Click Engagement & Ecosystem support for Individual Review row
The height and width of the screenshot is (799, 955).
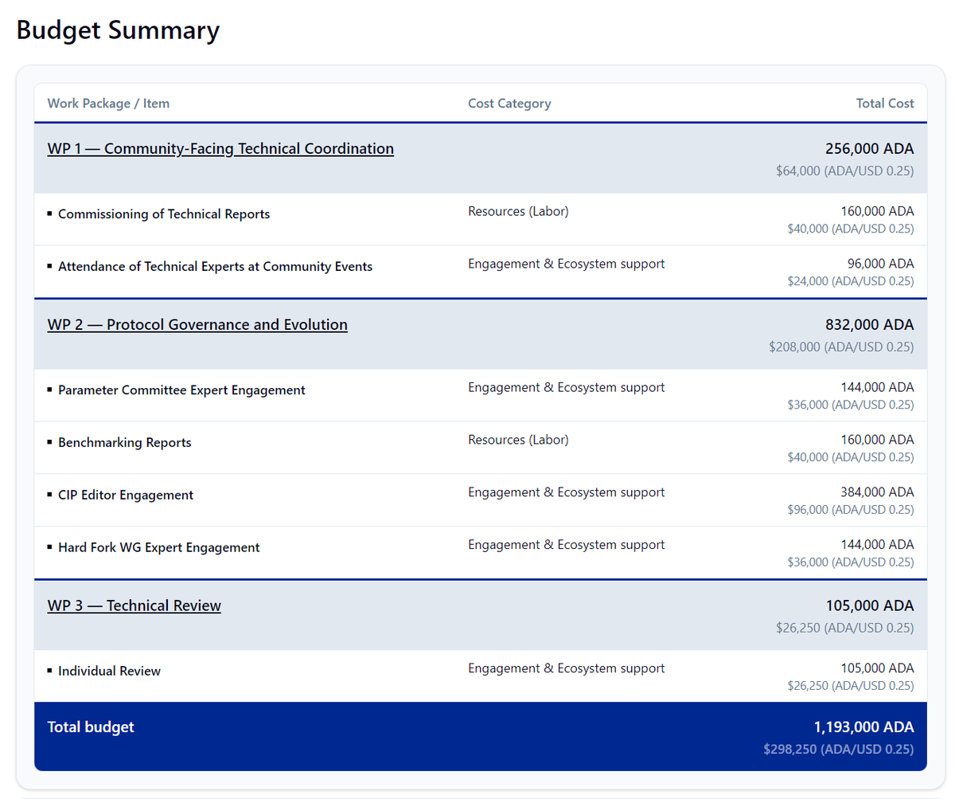click(567, 668)
